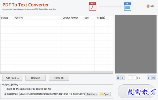This screenshot has width=158, height=100.
Task: Click the Clear all button
Action: tap(59, 78)
